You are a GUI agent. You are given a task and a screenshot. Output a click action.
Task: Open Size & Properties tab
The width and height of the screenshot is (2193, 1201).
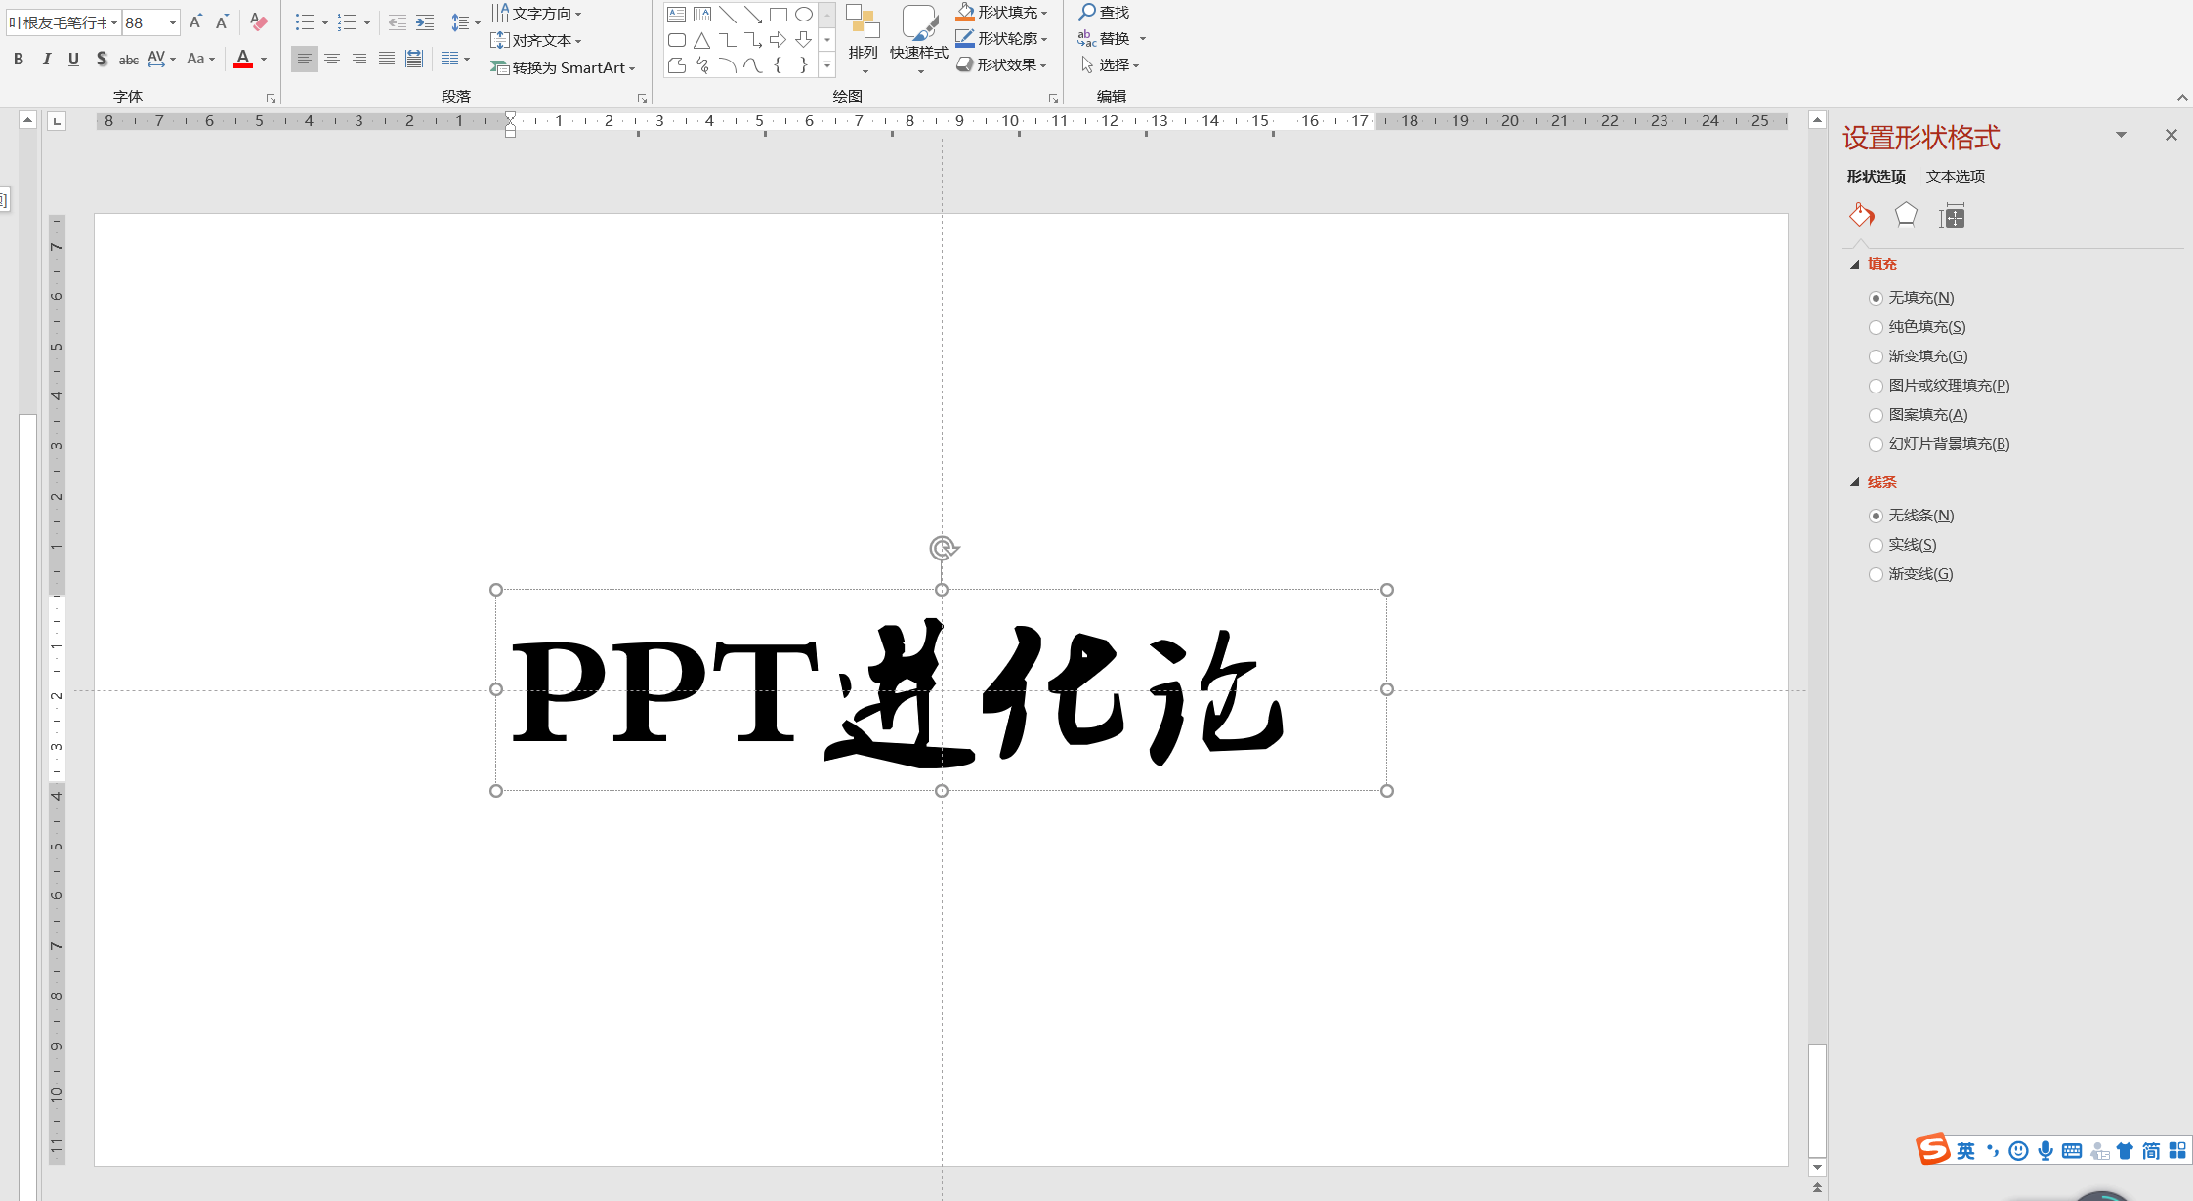coord(1952,215)
